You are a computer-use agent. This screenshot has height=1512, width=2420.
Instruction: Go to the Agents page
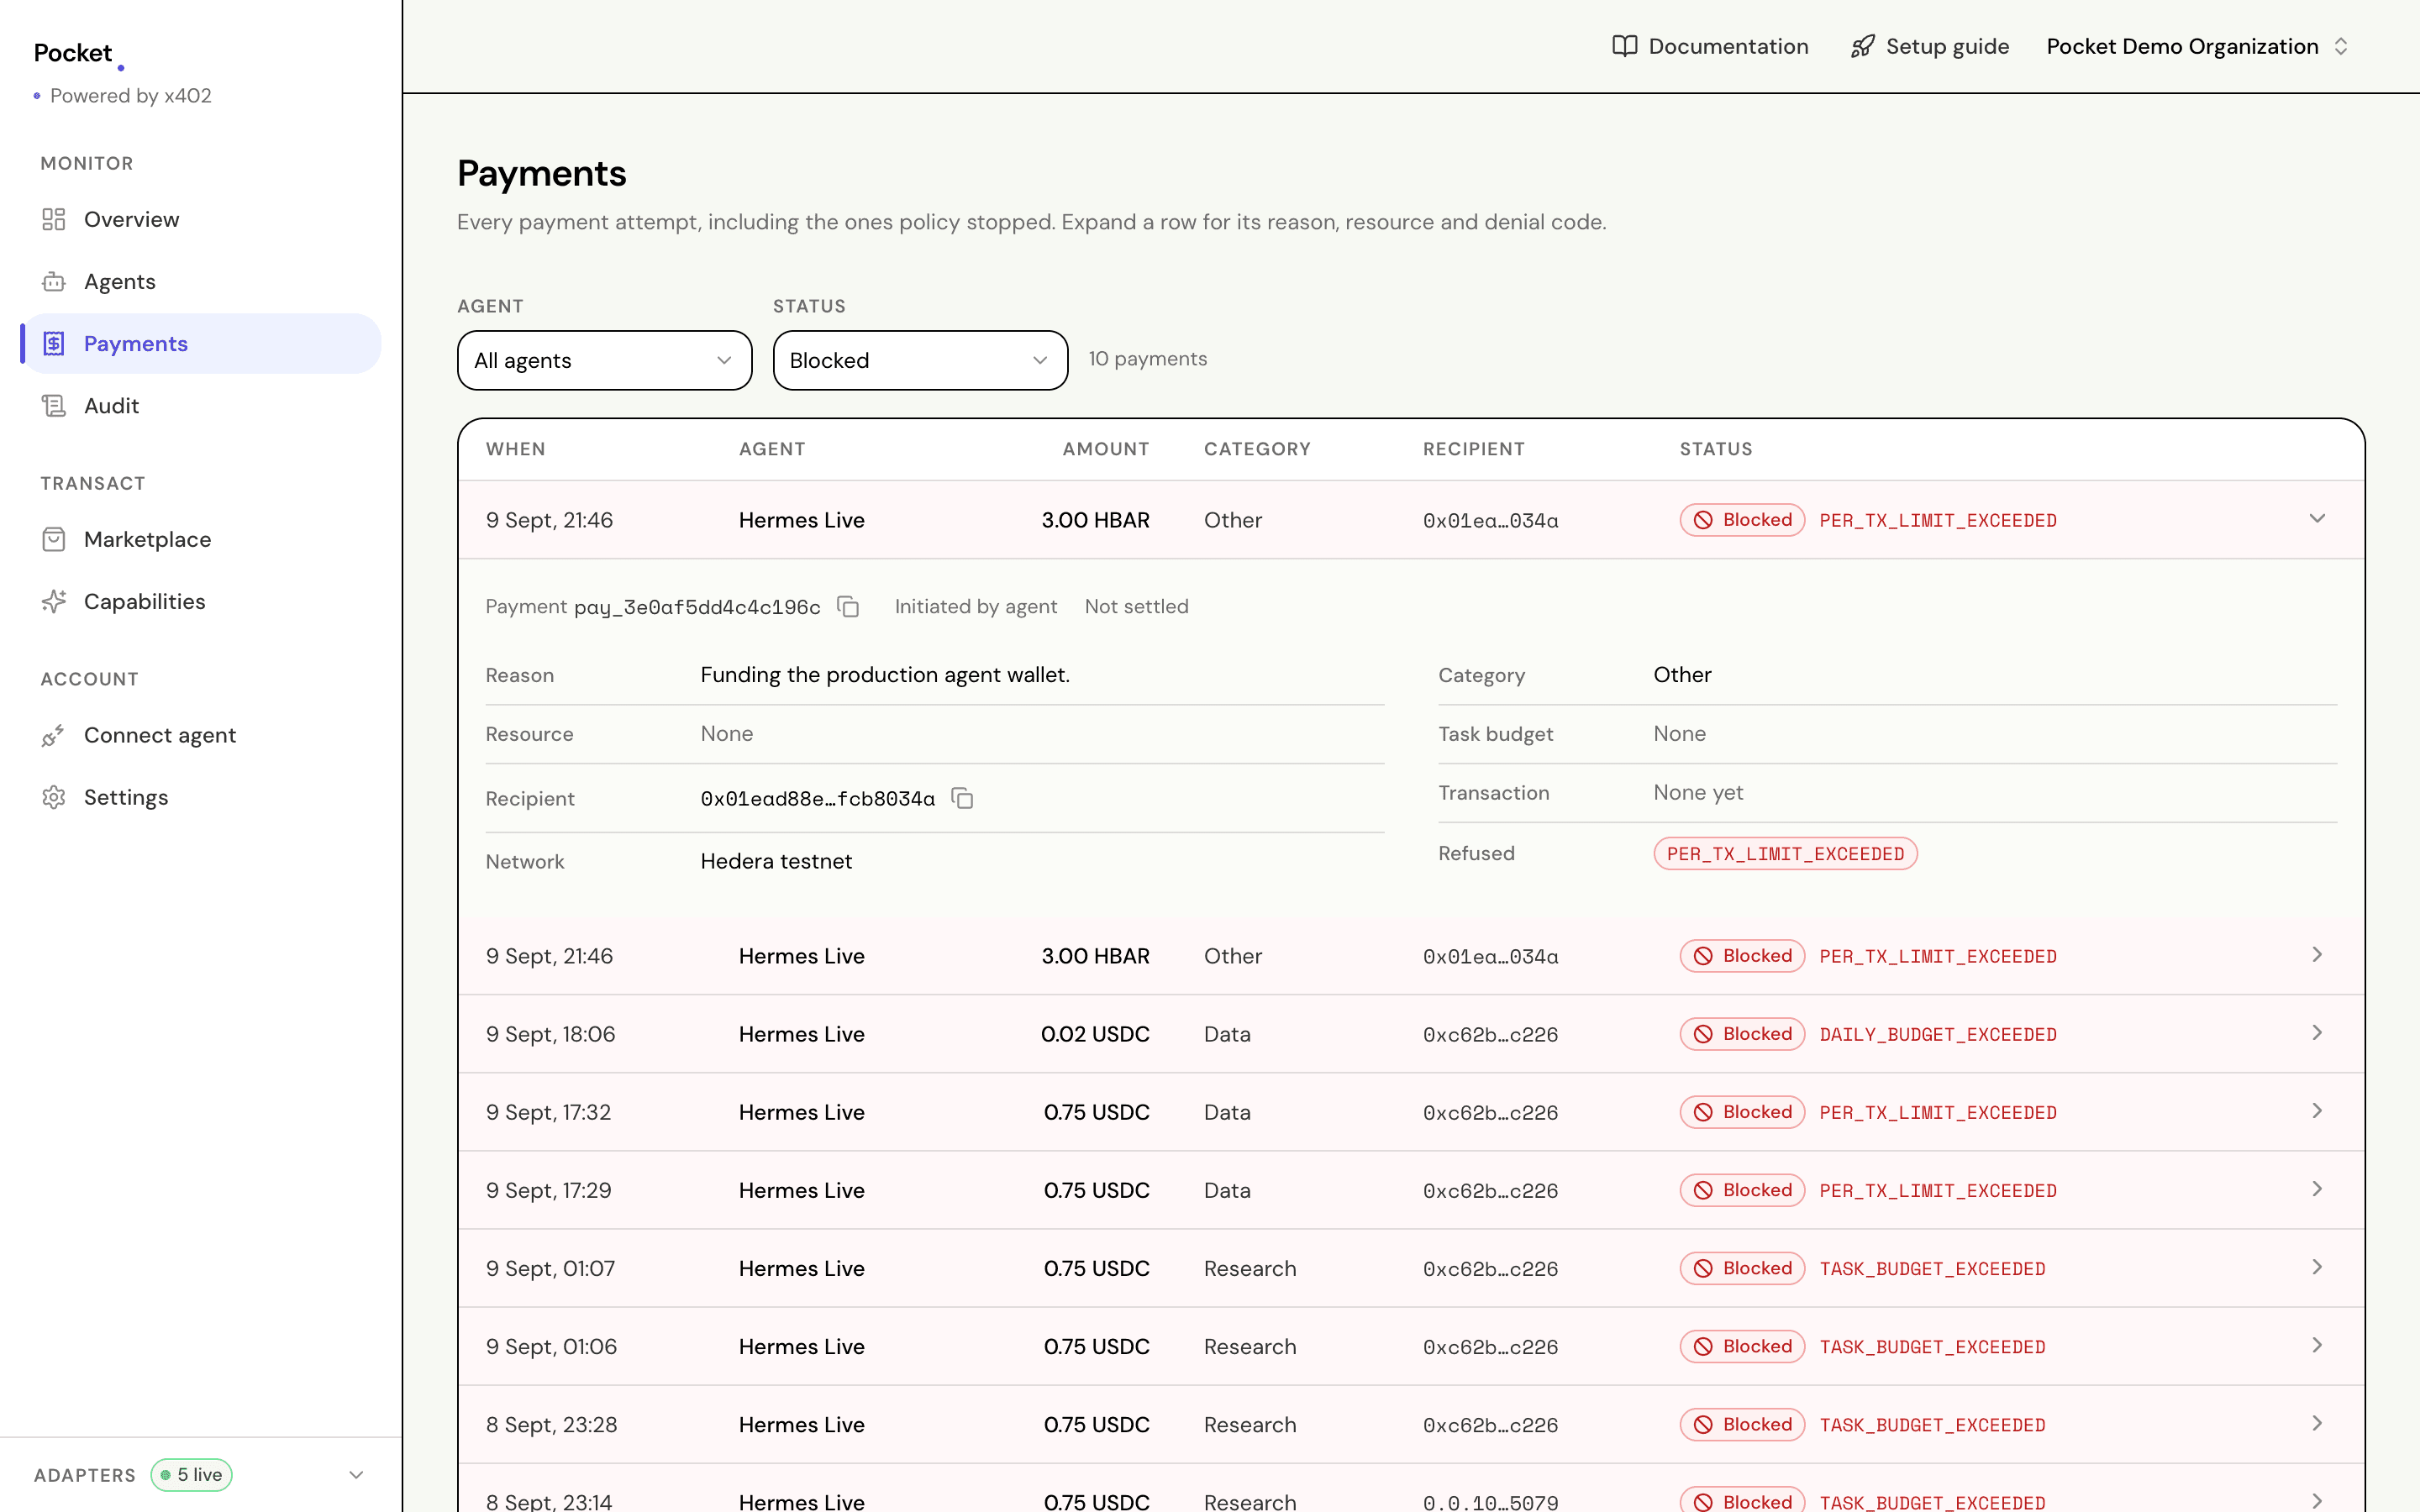(201, 281)
